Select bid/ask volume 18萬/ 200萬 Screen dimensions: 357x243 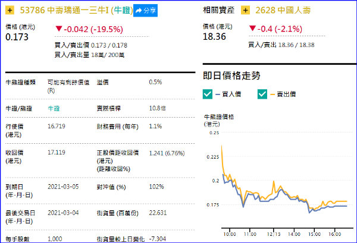click(108, 55)
